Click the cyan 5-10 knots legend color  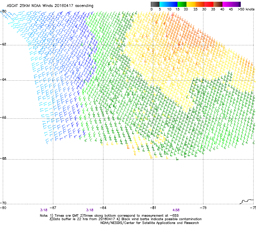tap(164, 4)
